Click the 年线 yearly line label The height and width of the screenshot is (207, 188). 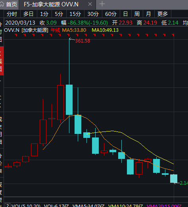[x=55, y=30]
